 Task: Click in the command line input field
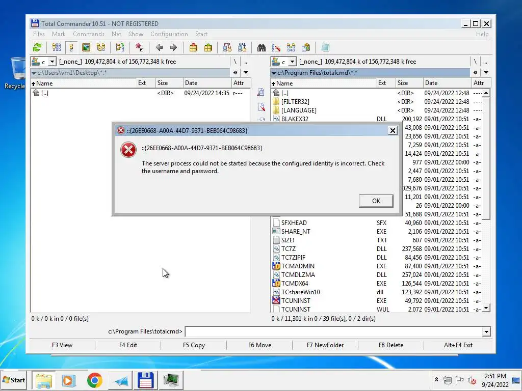pyautogui.click(x=334, y=332)
